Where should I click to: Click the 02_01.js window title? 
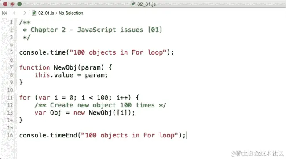coord(147,4)
